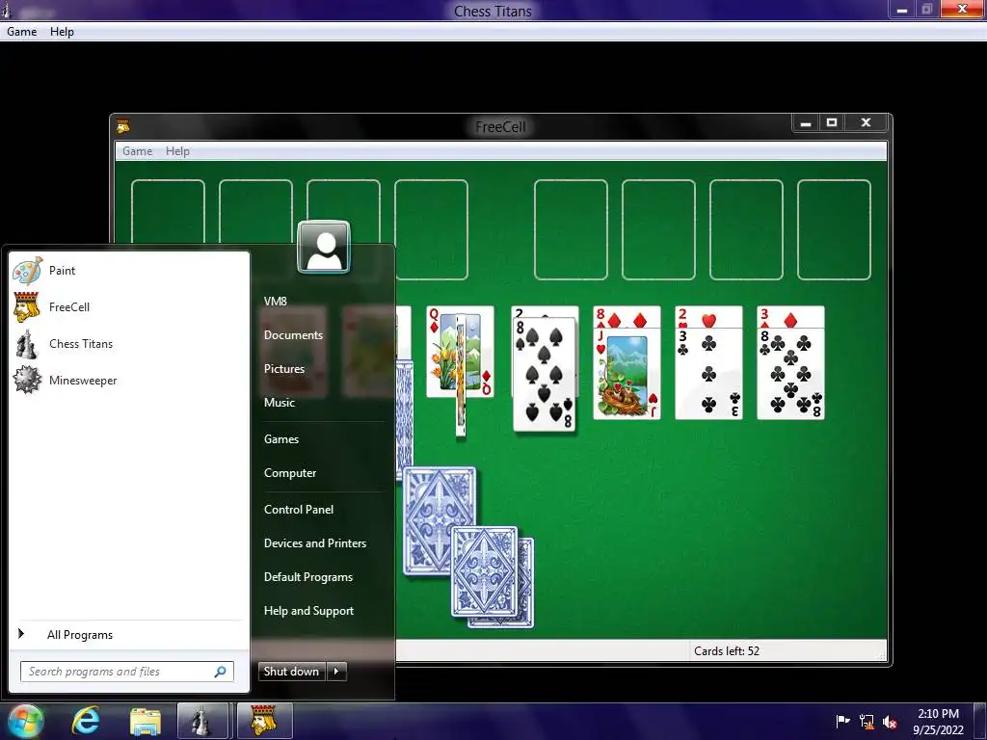Select the Queen of Diamonds card
Image resolution: width=987 pixels, height=740 pixels.
pos(440,353)
